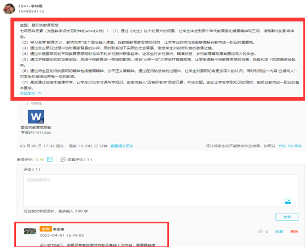
Task: Open the attachment file name .doc link
Action: pyautogui.click(x=36, y=130)
